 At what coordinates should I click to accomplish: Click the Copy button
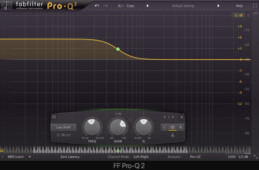131,6
